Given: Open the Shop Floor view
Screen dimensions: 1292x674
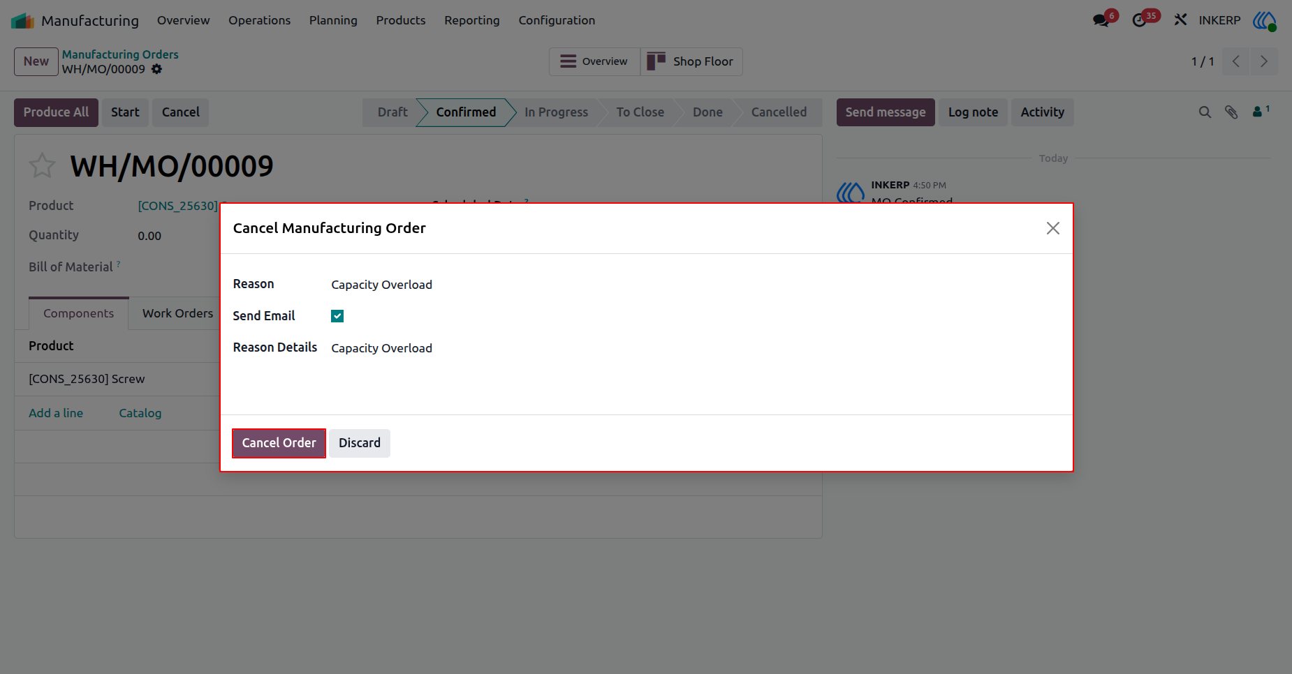Looking at the screenshot, I should 691,61.
